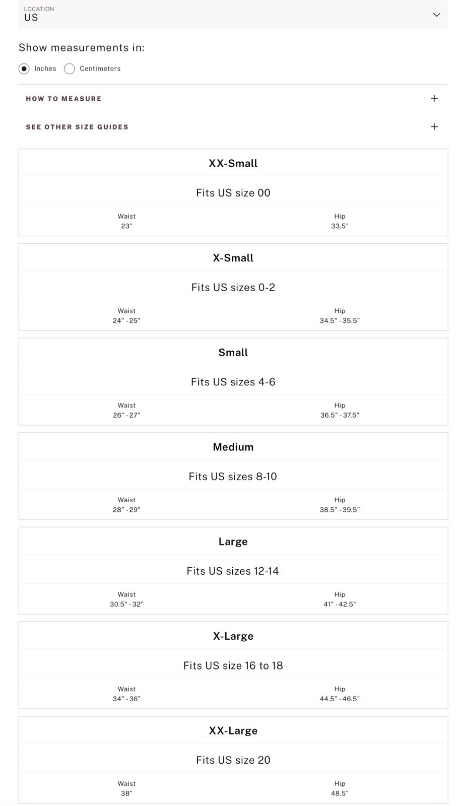The image size is (464, 806).
Task: Click Fits US sizes 8-10 text
Action: coord(233,477)
